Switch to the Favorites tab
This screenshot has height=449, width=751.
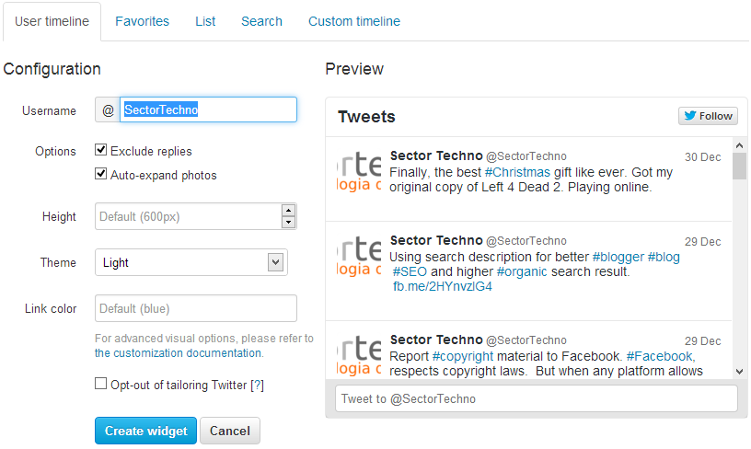point(143,21)
